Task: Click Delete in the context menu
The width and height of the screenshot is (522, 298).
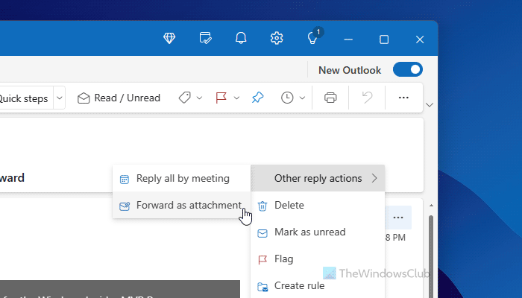Action: click(x=289, y=205)
